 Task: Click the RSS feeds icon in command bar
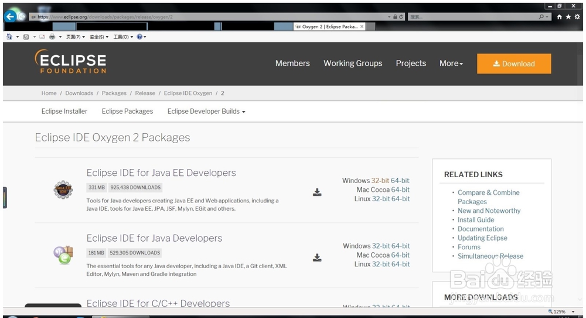[x=26, y=36]
